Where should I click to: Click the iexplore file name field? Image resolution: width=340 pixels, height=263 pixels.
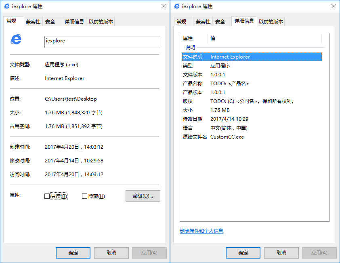102,42
